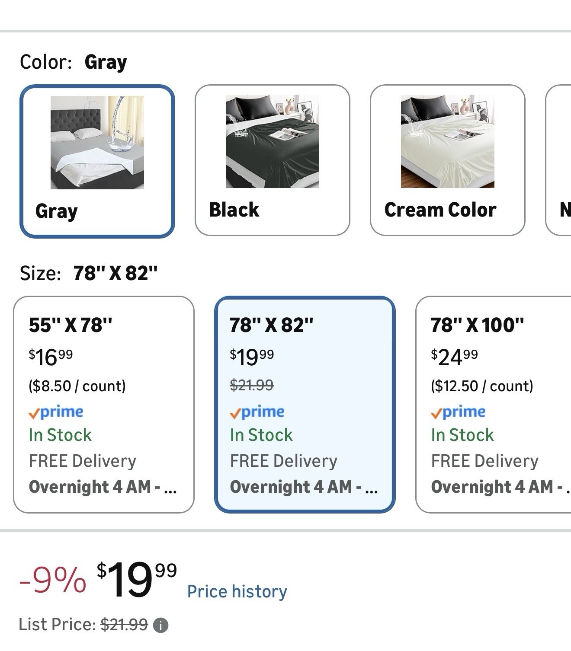This screenshot has width=571, height=651.
Task: Choose the Black color swatch
Action: pyautogui.click(x=272, y=160)
